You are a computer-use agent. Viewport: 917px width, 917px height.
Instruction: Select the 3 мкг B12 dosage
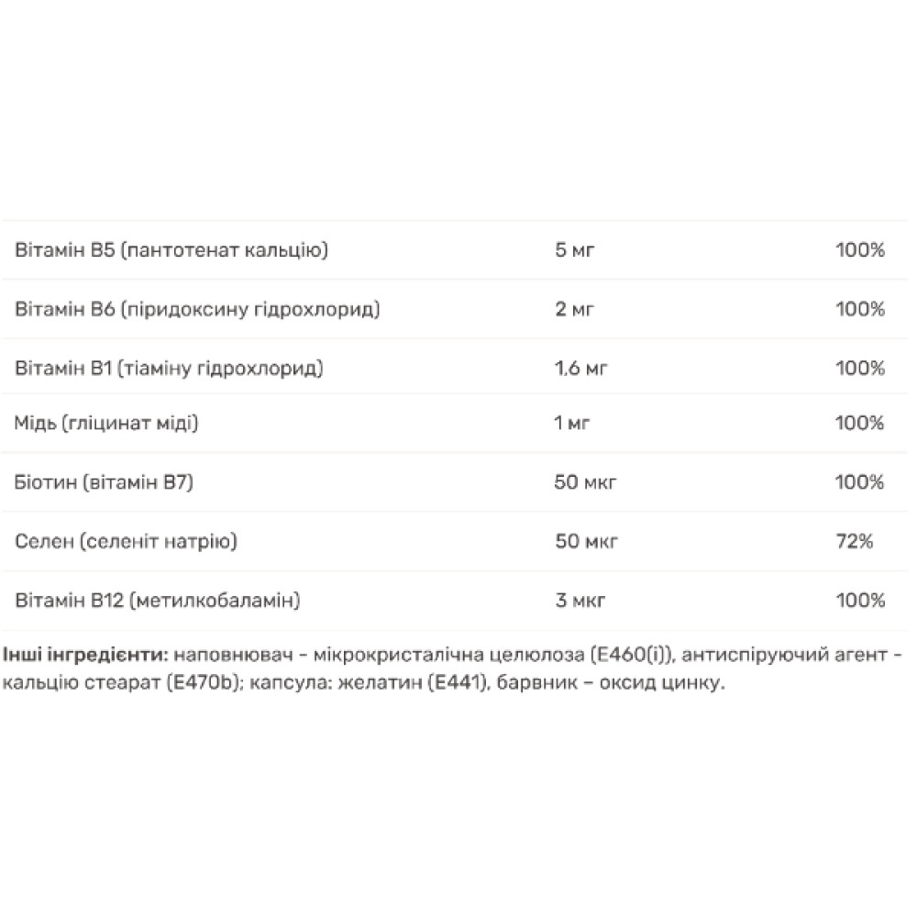580,601
